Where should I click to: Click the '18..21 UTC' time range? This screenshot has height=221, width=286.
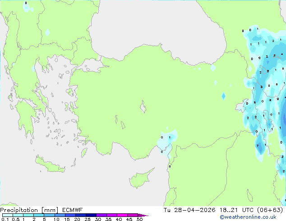click(236, 210)
